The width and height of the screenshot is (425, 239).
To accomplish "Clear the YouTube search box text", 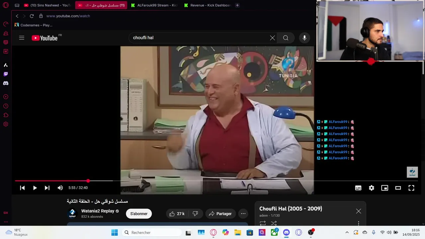I will (272, 38).
